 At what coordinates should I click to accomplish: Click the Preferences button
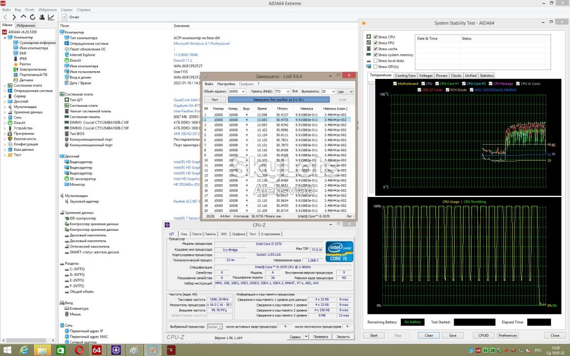(508, 335)
